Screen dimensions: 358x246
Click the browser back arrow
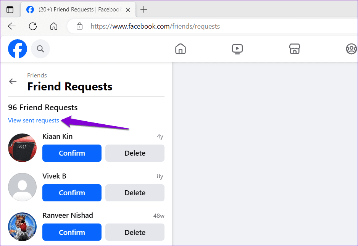click(12, 26)
